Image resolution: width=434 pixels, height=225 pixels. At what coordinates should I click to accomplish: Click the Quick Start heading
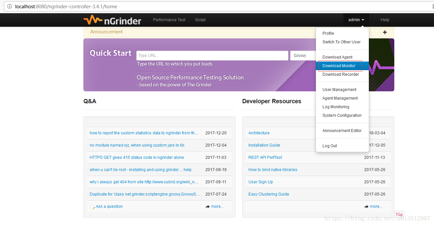(110, 53)
